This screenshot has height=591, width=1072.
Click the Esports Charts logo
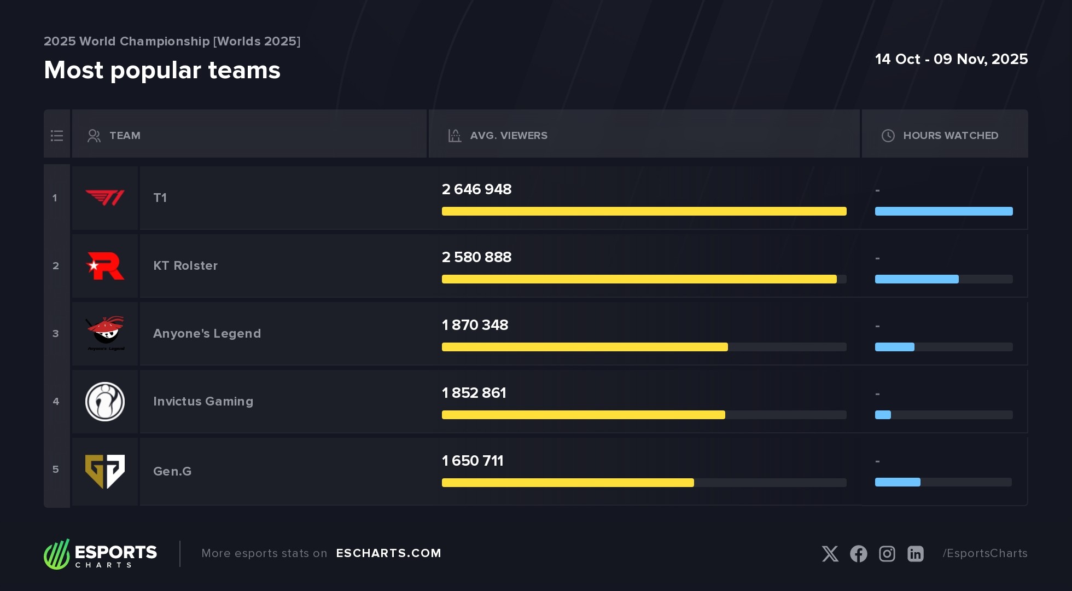101,554
